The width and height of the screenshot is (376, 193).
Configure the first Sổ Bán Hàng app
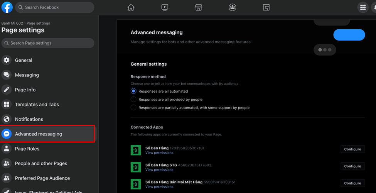click(352, 149)
